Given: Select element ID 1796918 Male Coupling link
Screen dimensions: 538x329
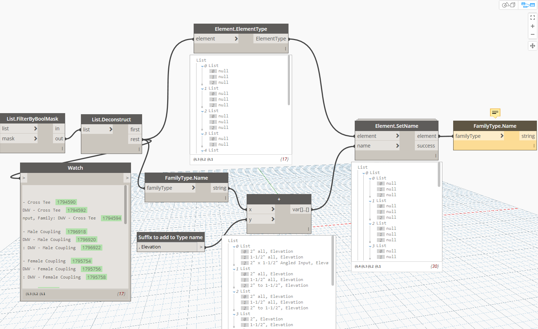Looking at the screenshot, I should (77, 232).
